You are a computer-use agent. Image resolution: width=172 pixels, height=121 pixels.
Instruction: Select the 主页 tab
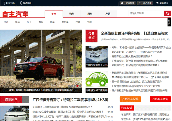point(54,14)
